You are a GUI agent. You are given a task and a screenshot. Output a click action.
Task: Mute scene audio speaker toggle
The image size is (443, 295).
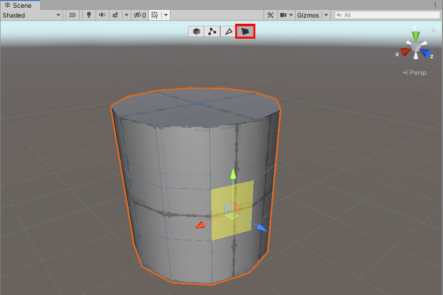102,15
